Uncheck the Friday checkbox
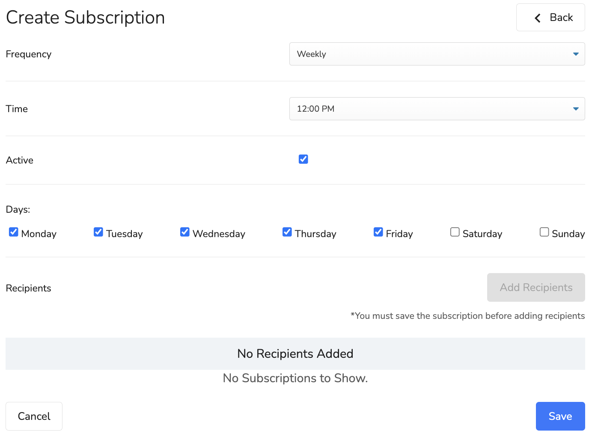The width and height of the screenshot is (589, 434). (378, 232)
